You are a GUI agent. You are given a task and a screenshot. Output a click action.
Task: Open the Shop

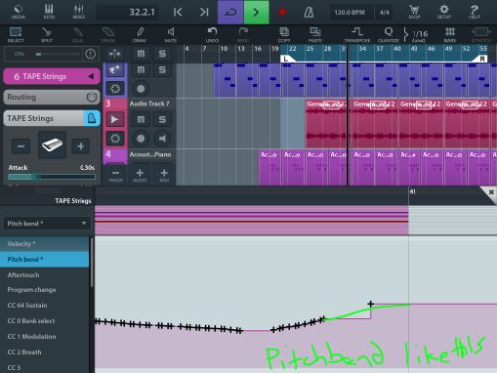[414, 12]
